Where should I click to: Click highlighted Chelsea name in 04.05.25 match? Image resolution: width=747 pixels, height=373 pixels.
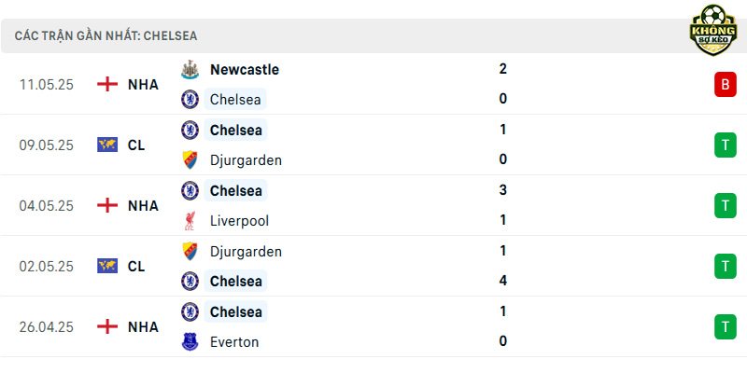[x=236, y=190]
